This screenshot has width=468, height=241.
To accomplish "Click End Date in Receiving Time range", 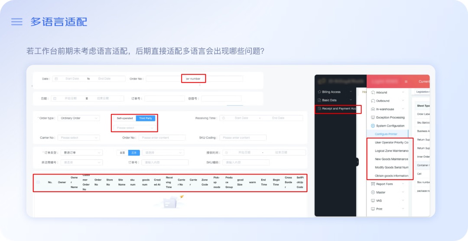I will coord(278,118).
